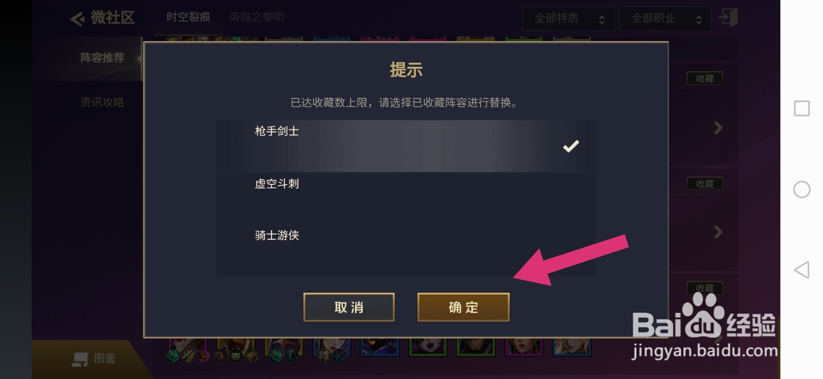Click the 取消 button

coord(349,307)
